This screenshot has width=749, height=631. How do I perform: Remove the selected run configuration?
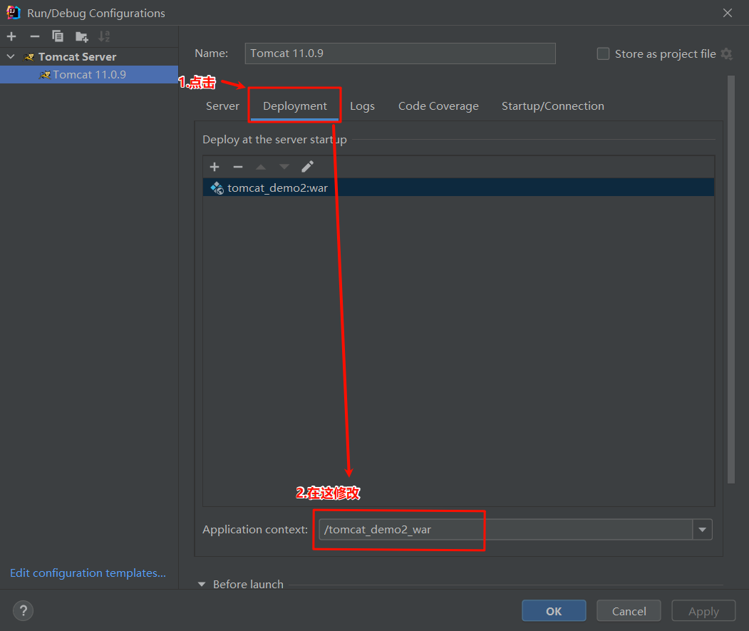tap(34, 36)
